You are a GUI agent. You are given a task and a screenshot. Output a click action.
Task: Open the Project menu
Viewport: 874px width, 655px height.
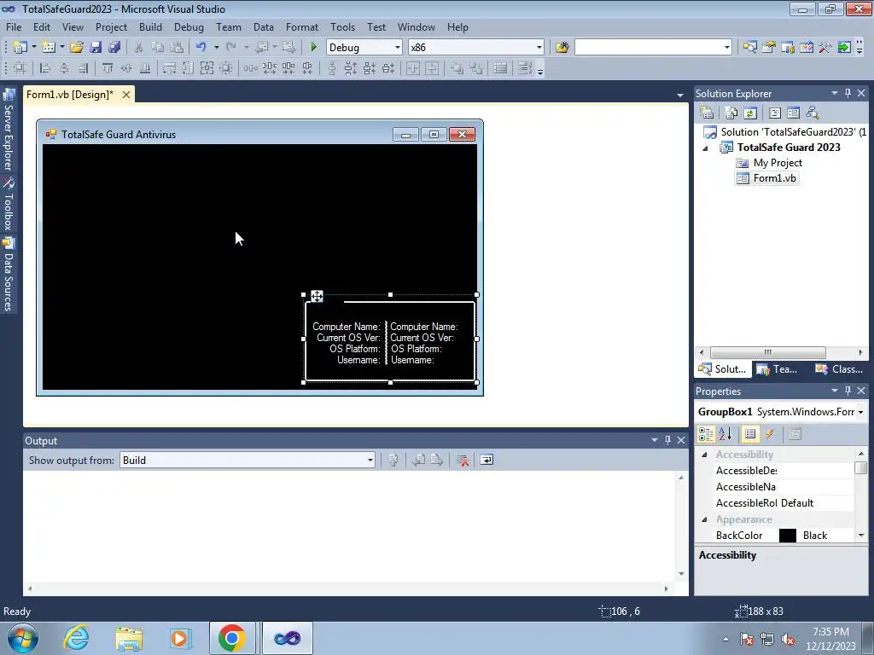pos(111,26)
